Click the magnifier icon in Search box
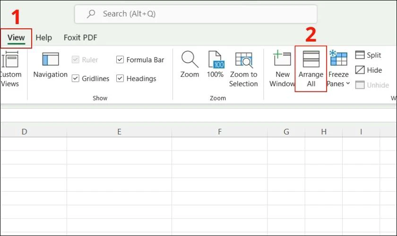The image size is (397, 236). click(x=91, y=14)
